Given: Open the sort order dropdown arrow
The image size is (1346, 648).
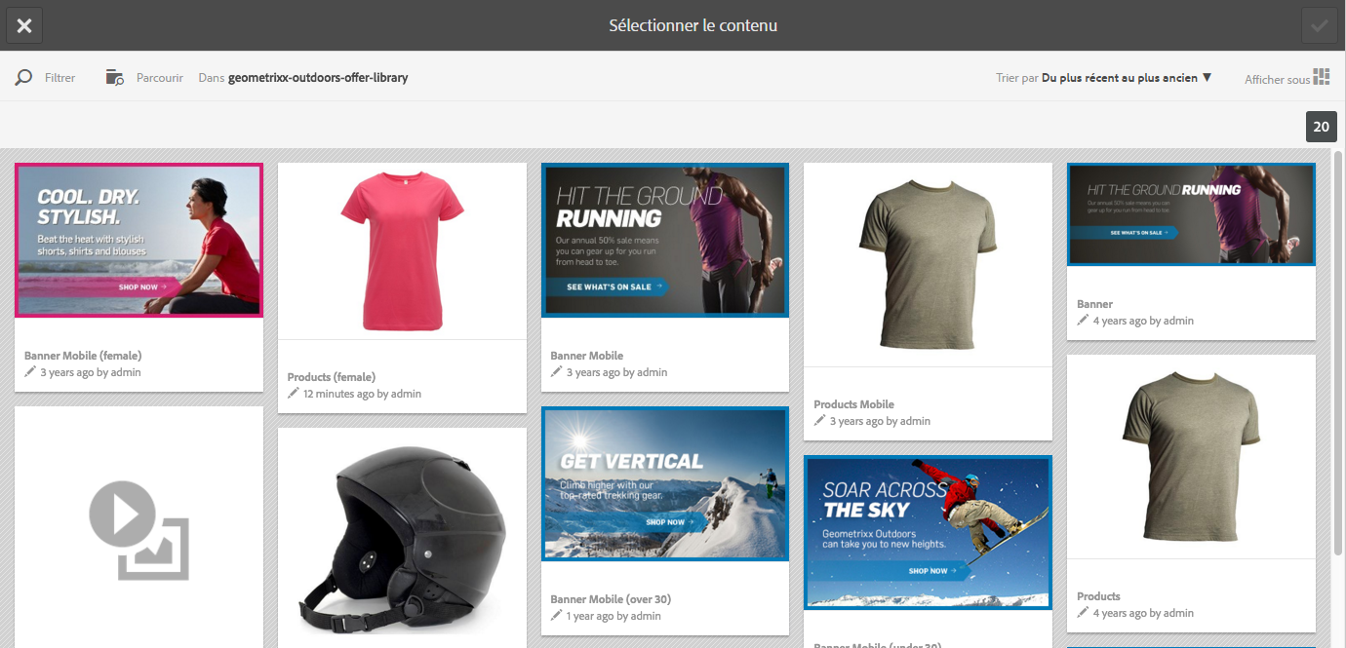Looking at the screenshot, I should [x=1207, y=77].
